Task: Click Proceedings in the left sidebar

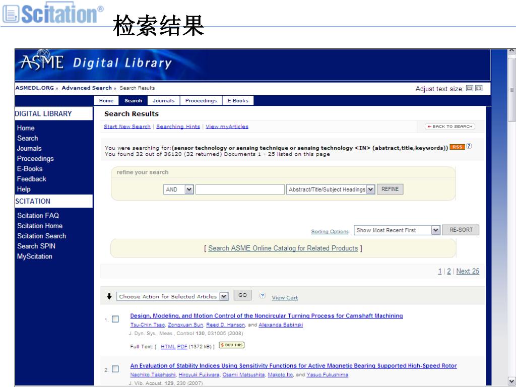Action: point(35,159)
